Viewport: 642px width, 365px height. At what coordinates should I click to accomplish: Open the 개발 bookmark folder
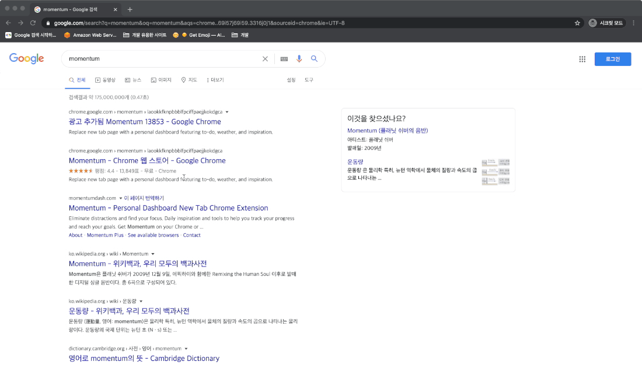(x=240, y=35)
